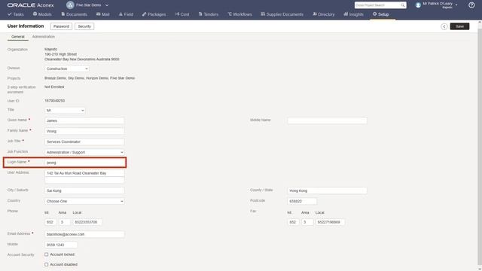Screen dimensions: 482x271
Task: Open the Models menu
Action: (42, 14)
